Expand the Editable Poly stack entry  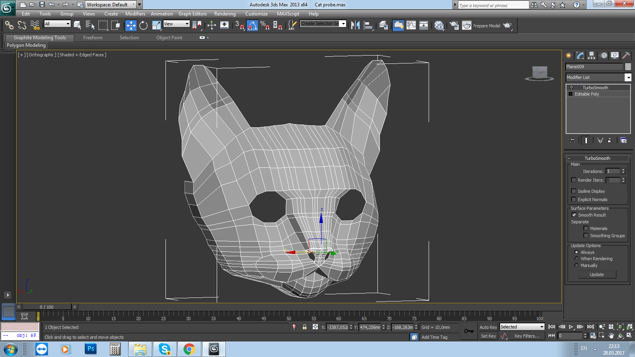(x=570, y=94)
